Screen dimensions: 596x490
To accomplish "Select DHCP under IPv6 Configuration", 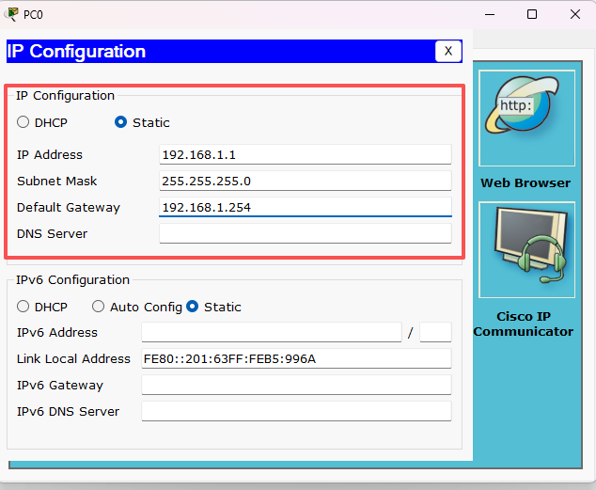I will coord(24,307).
